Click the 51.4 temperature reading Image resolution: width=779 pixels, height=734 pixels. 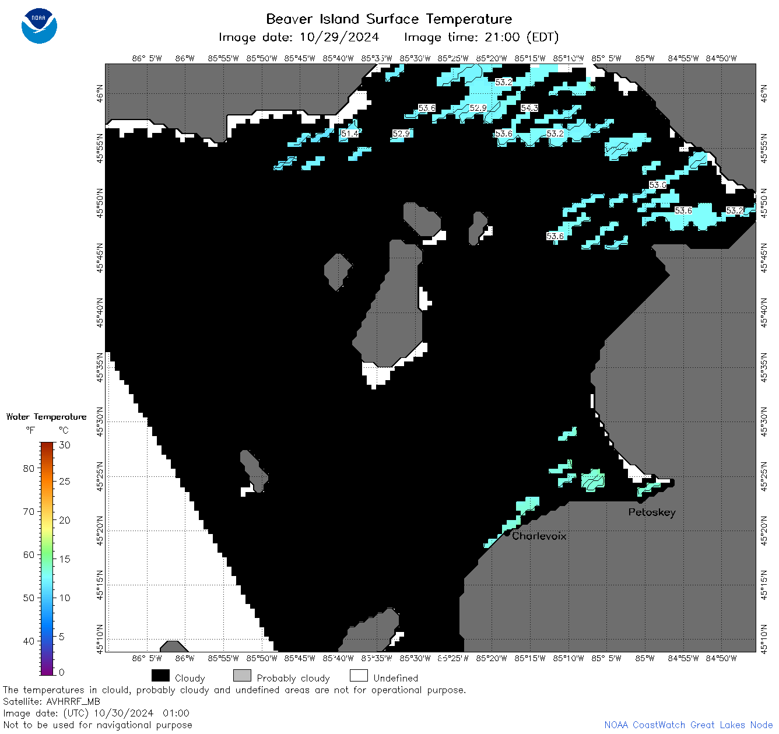350,134
